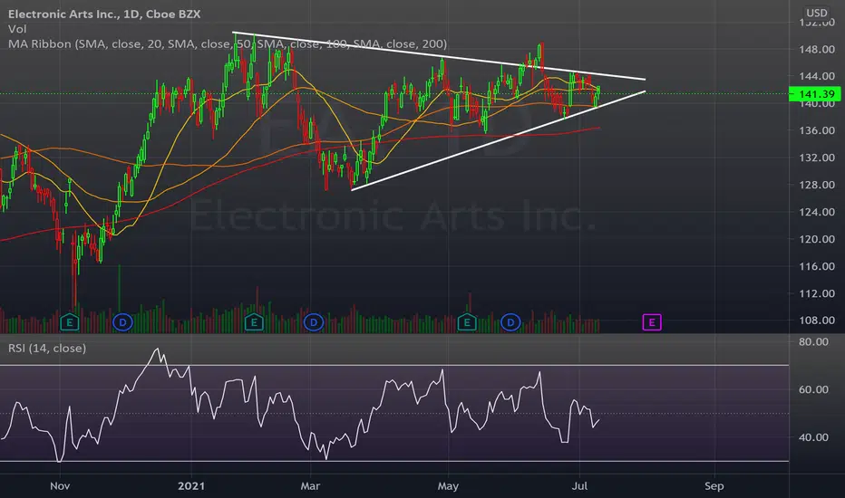Click the 132.00 price axis label
845x498 pixels.
pyautogui.click(x=817, y=158)
